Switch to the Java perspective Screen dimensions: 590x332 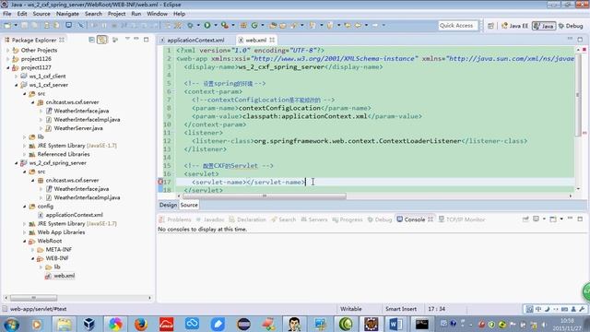pyautogui.click(x=544, y=26)
